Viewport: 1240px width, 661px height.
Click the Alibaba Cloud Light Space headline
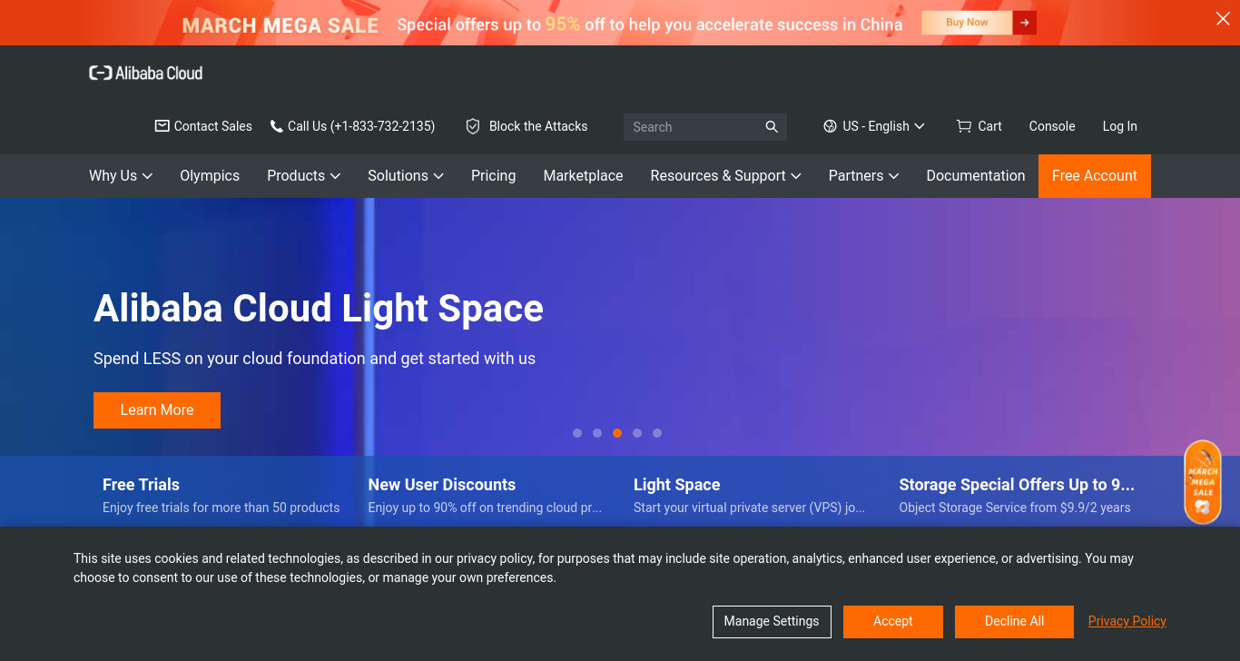click(x=319, y=308)
